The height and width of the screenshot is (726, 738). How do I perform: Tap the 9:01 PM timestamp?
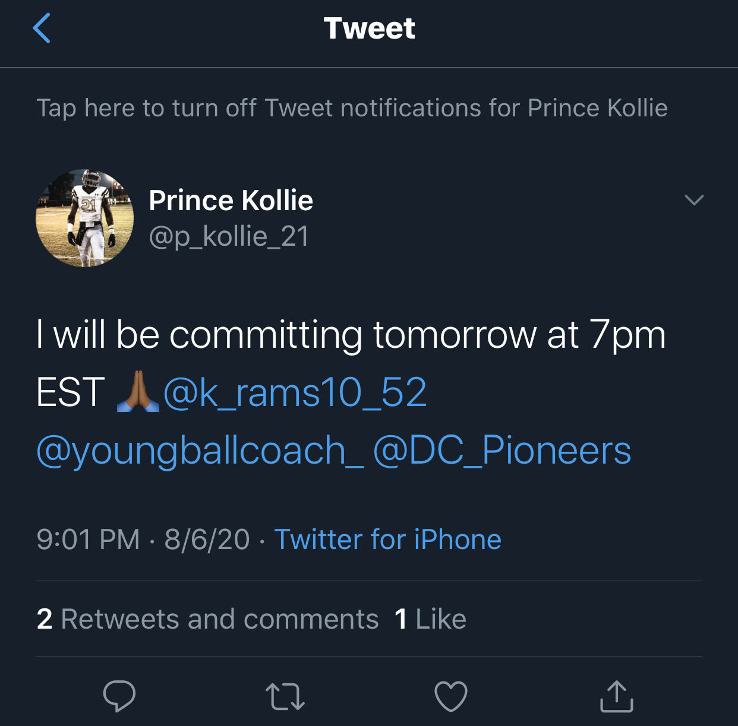click(88, 540)
